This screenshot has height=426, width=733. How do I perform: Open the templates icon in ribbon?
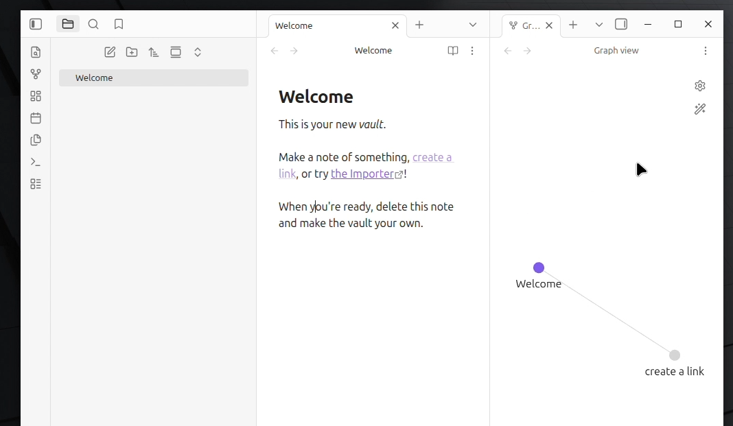coord(36,140)
